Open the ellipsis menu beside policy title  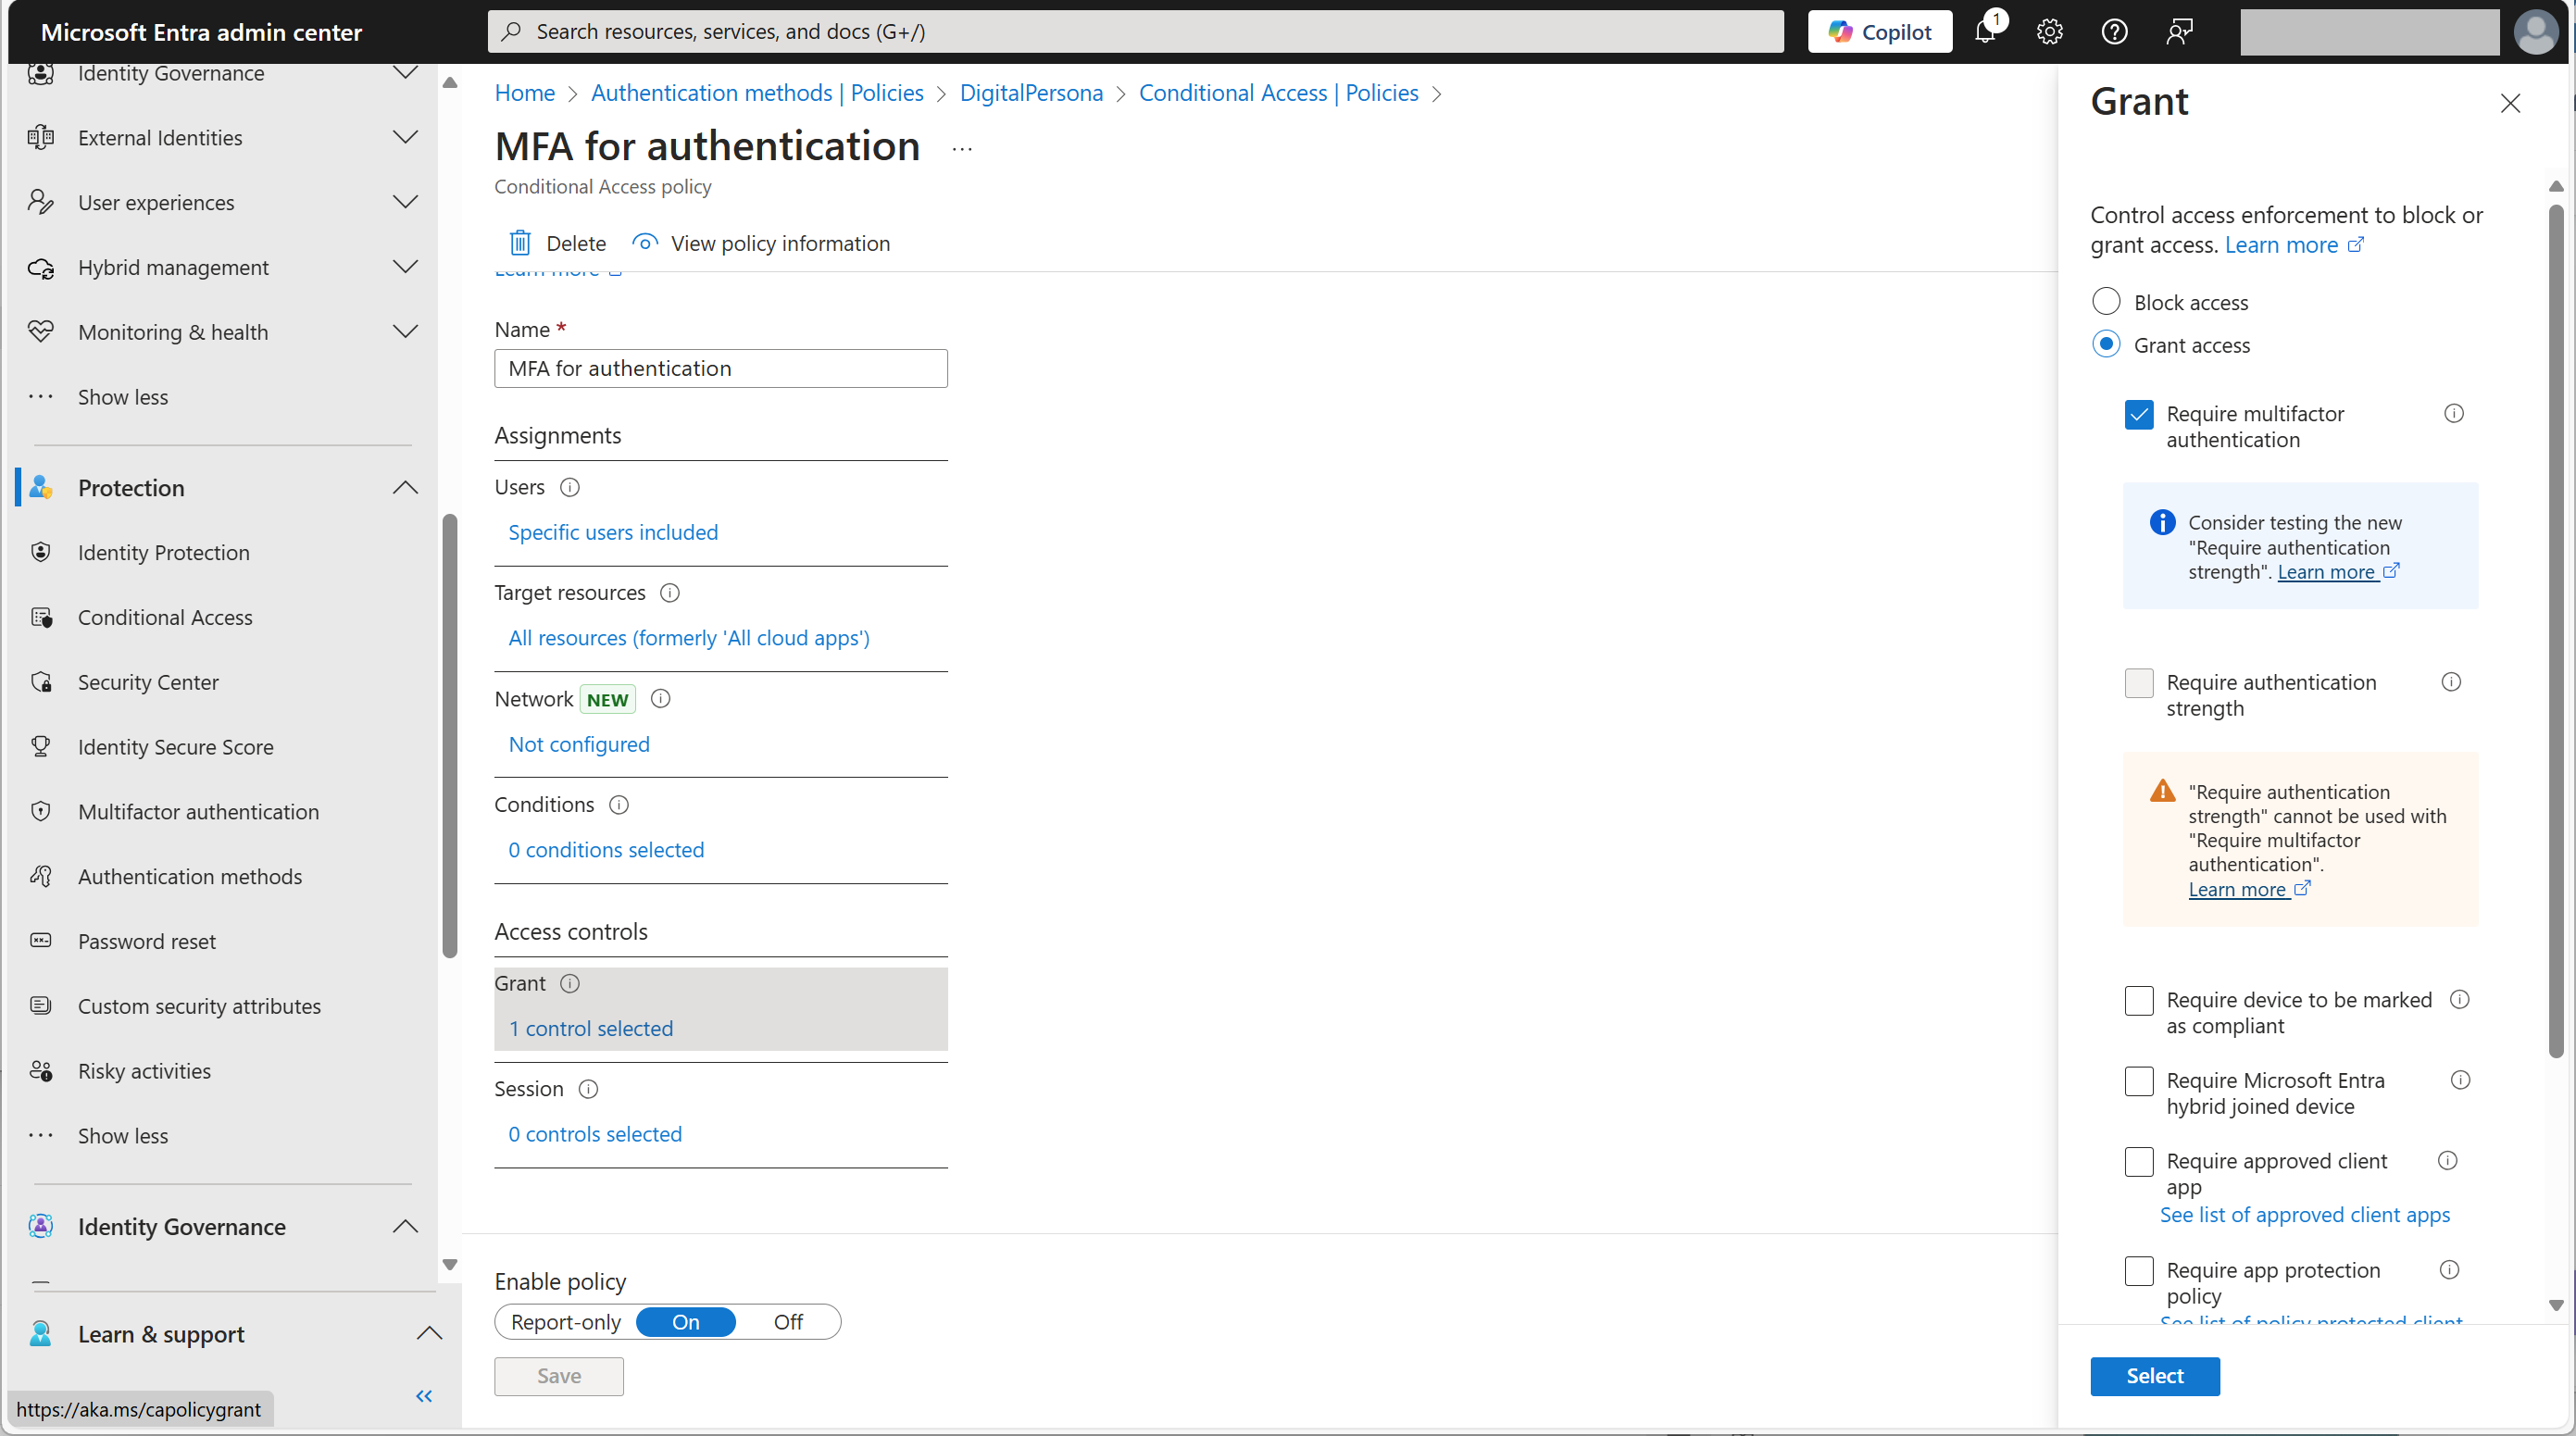click(962, 149)
